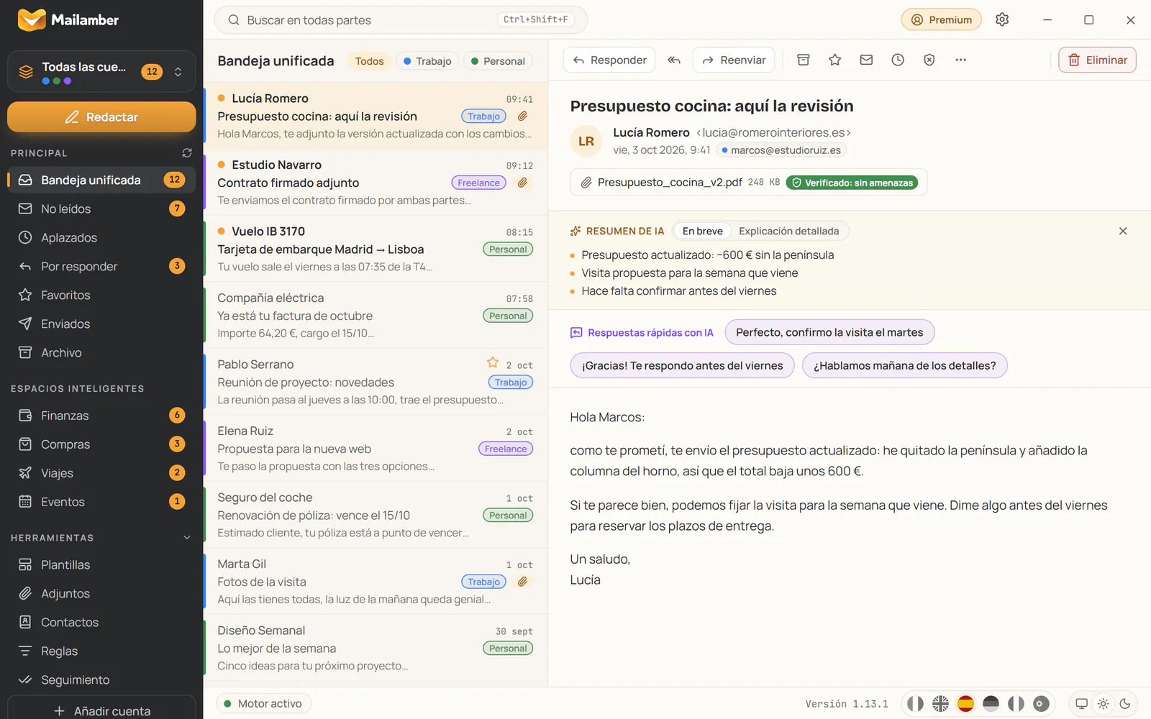Open the Aplazados folder
Viewport: 1151px width, 719px height.
click(101, 237)
